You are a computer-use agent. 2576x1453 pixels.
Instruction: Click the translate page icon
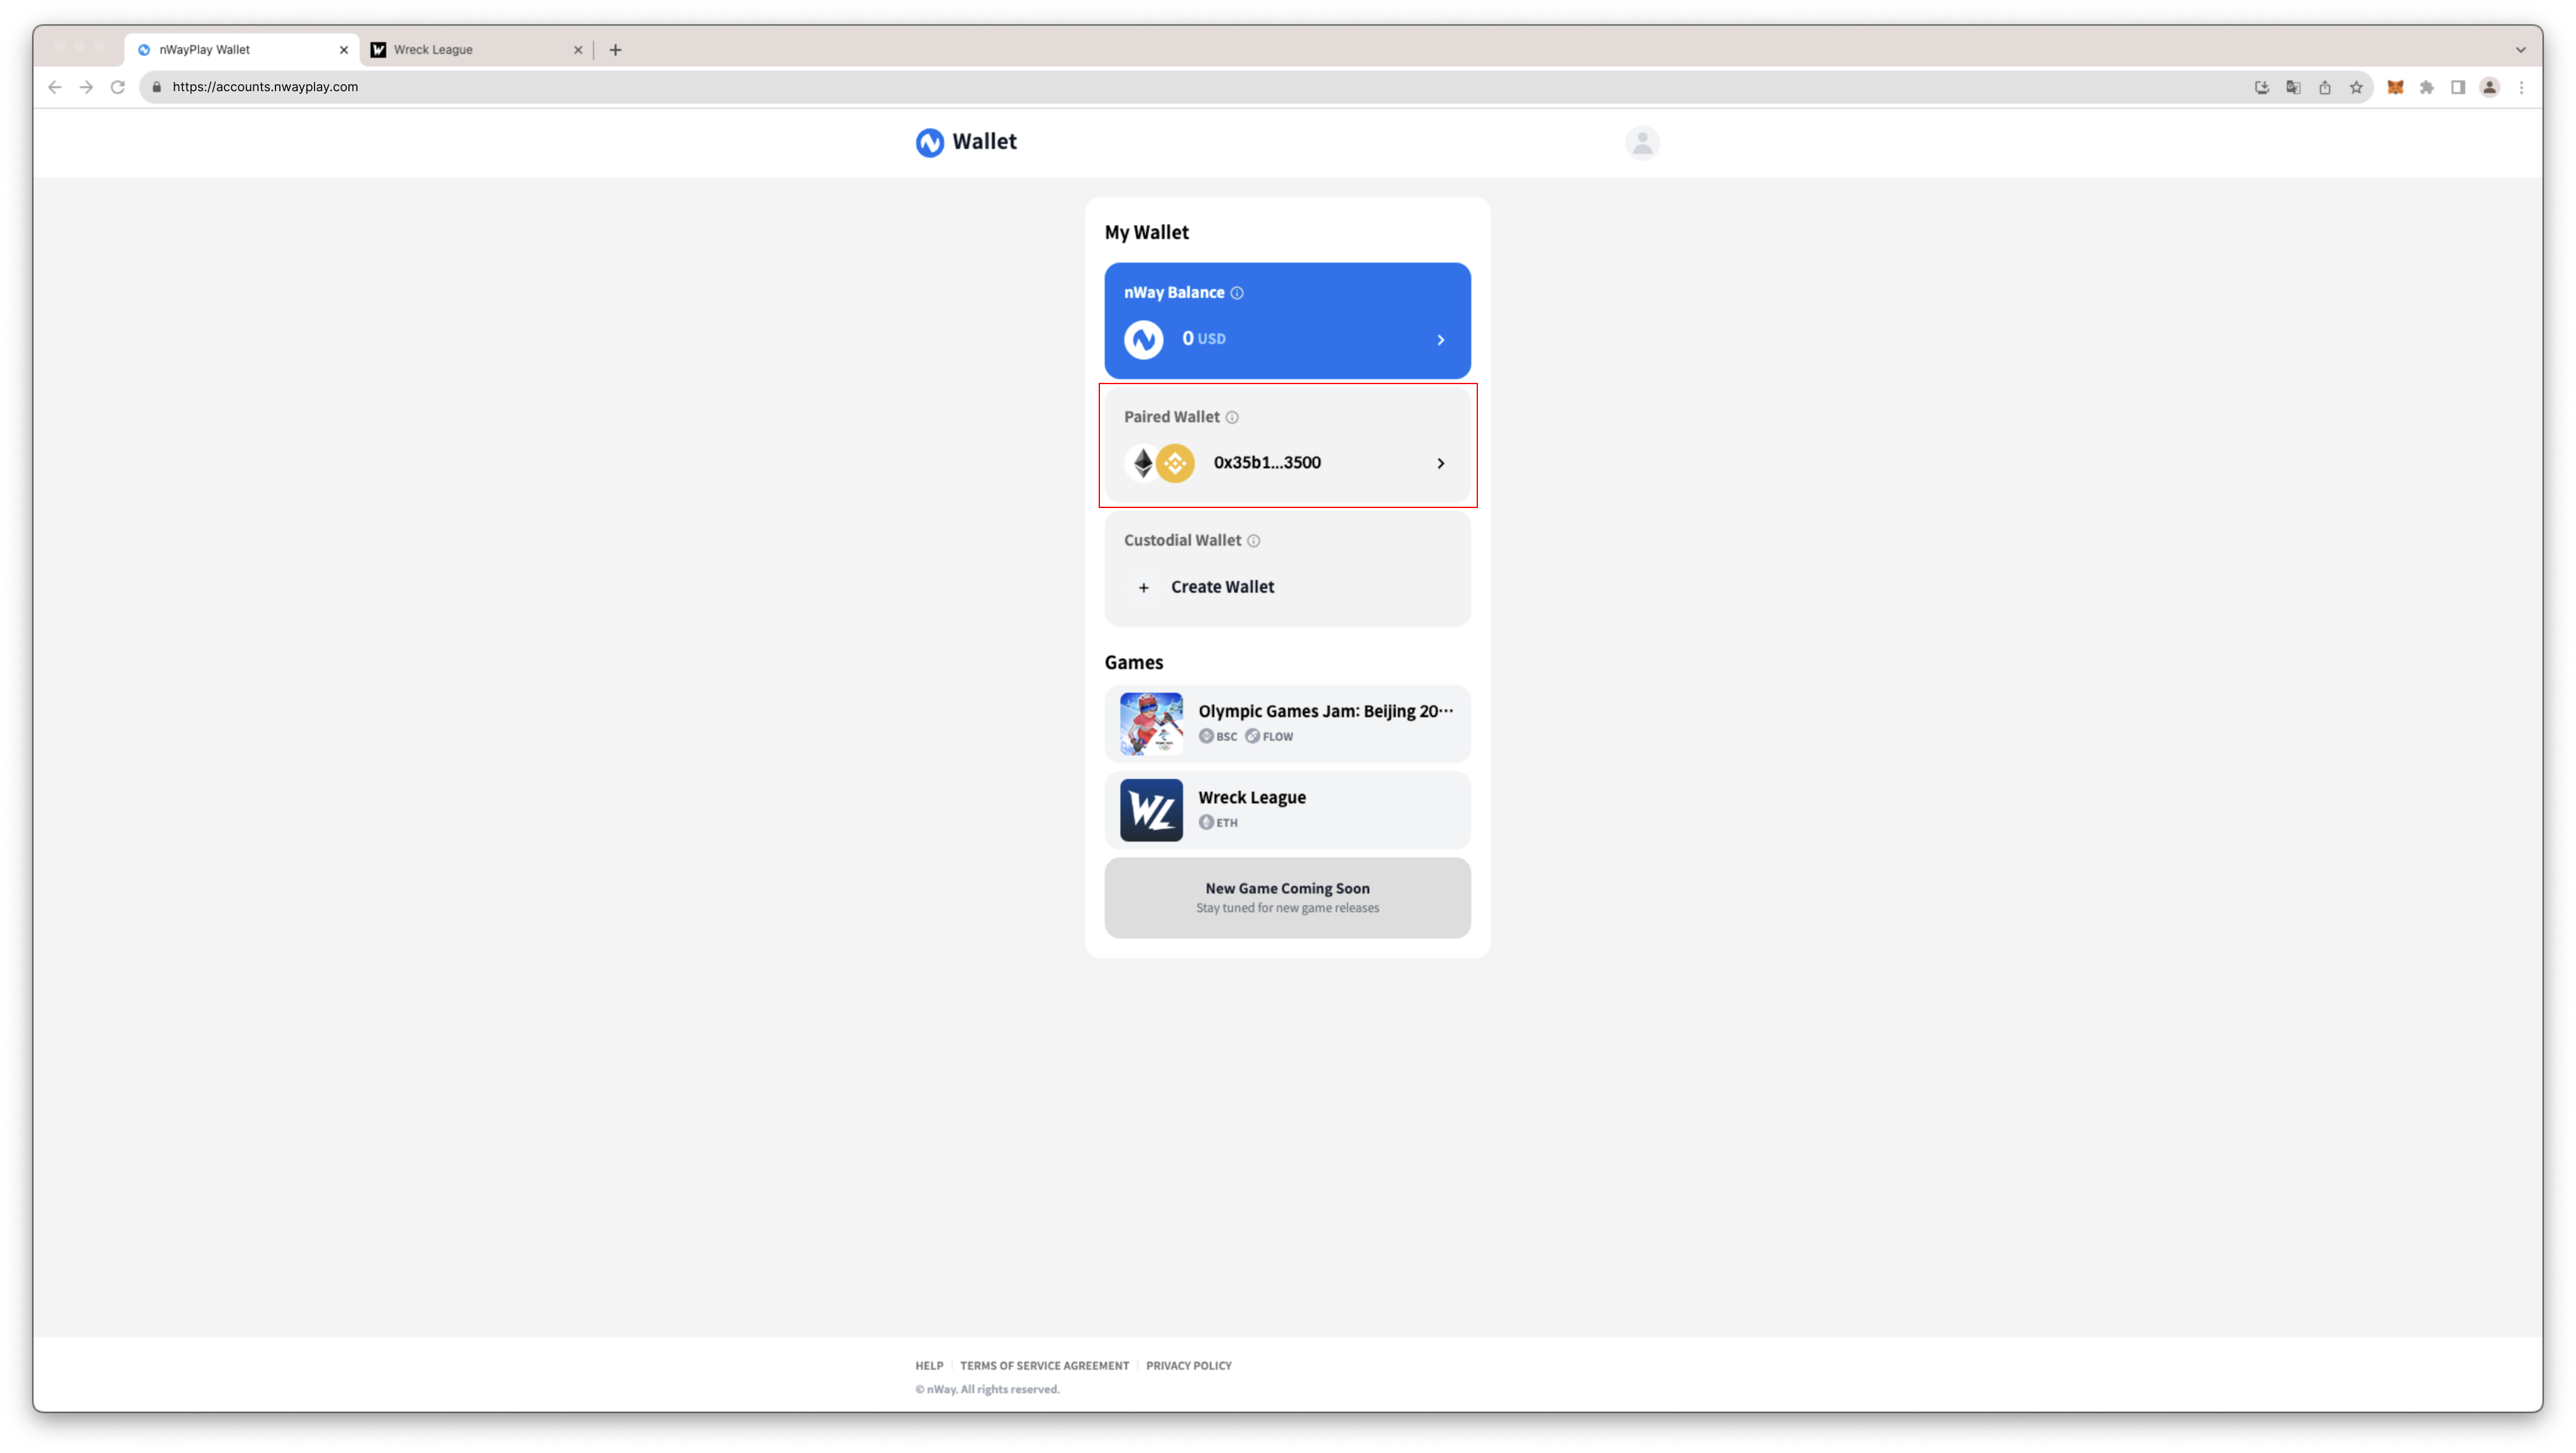(2293, 87)
